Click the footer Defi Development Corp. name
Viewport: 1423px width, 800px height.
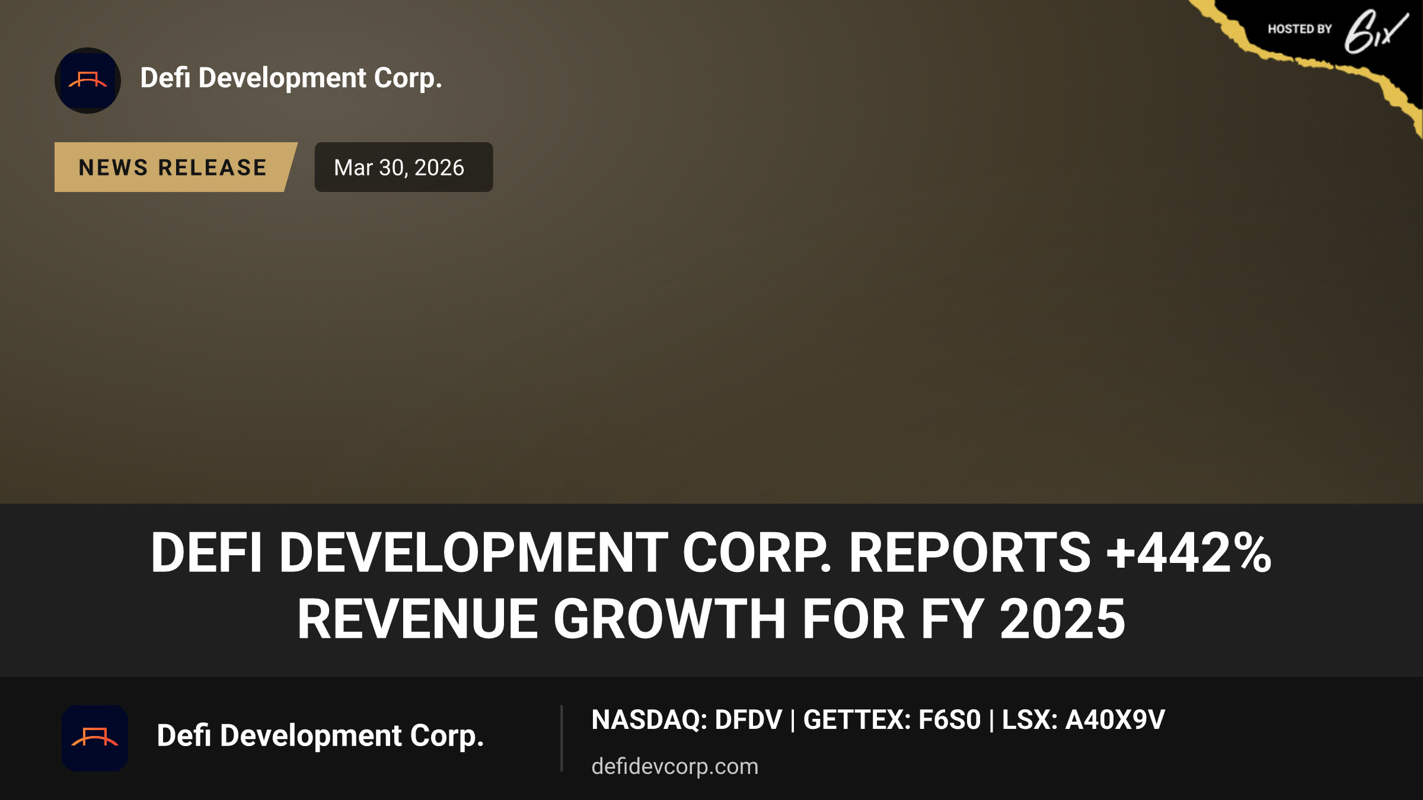320,736
